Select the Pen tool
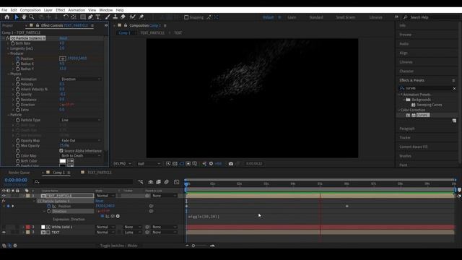Viewport: 462px width, 260px height. click(x=90, y=17)
